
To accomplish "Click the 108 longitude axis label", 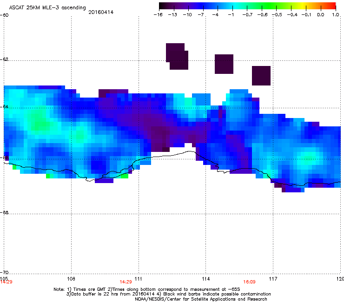I will coord(71,279).
